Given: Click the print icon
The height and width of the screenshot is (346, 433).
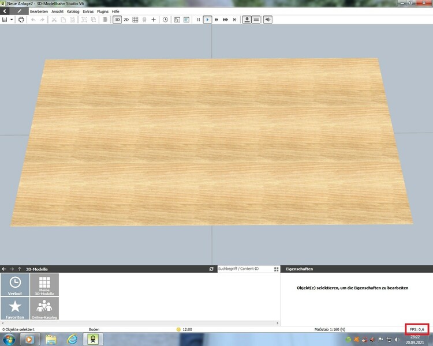Looking at the screenshot, I should coord(21,20).
